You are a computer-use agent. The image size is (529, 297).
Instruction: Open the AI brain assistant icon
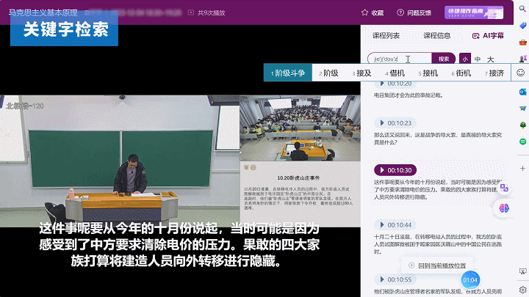tap(504, 208)
